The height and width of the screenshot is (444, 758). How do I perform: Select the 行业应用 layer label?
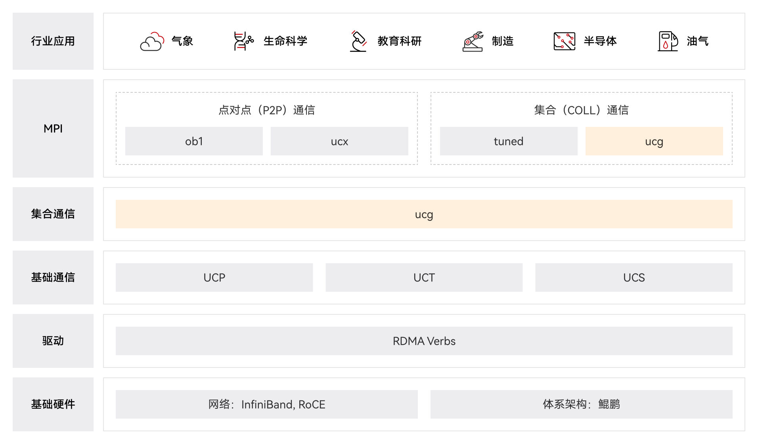(53, 41)
